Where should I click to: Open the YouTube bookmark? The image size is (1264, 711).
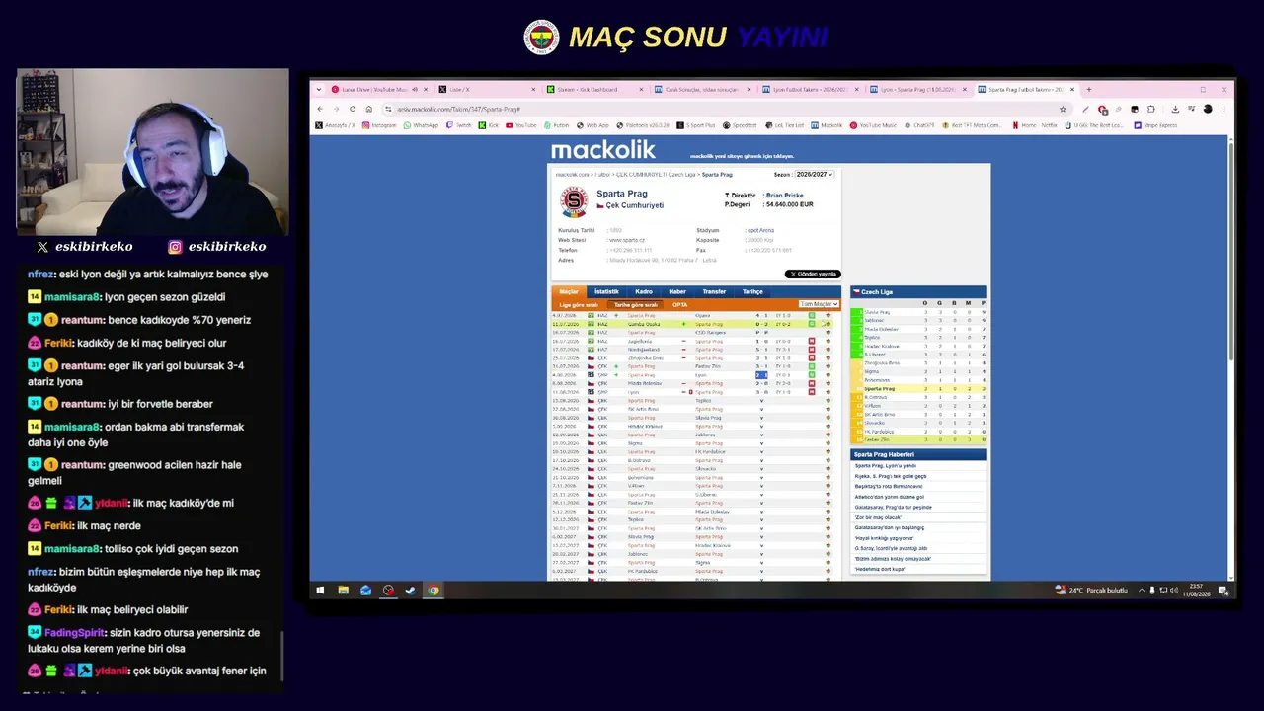click(521, 125)
